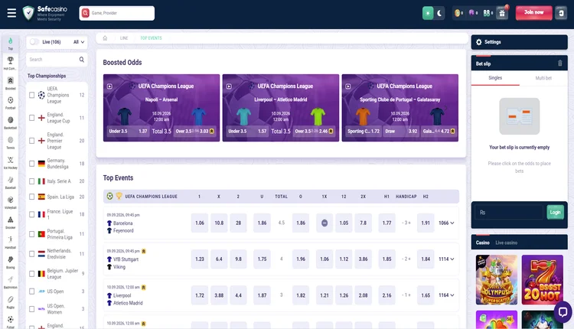The image size is (574, 329).
Task: Open the All time filter dropdown
Action: click(x=79, y=42)
